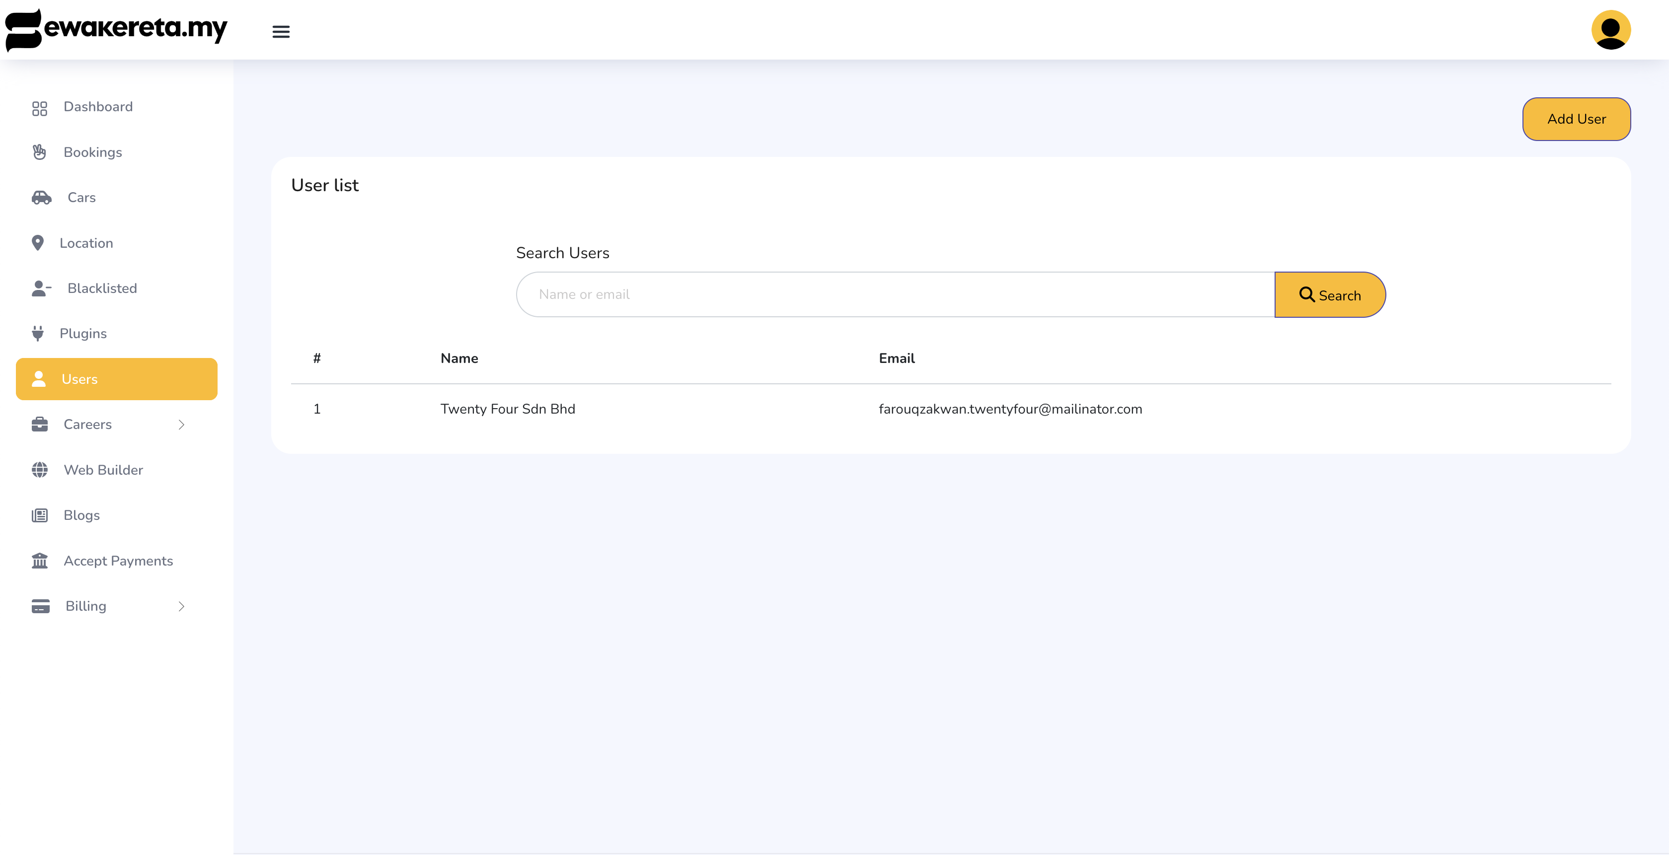This screenshot has width=1669, height=855.
Task: Click the Location pin icon
Action: tap(38, 243)
